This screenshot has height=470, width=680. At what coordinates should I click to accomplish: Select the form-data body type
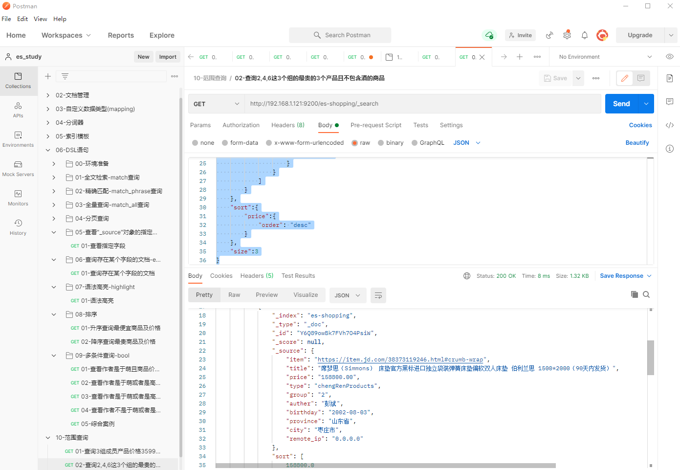tap(225, 143)
